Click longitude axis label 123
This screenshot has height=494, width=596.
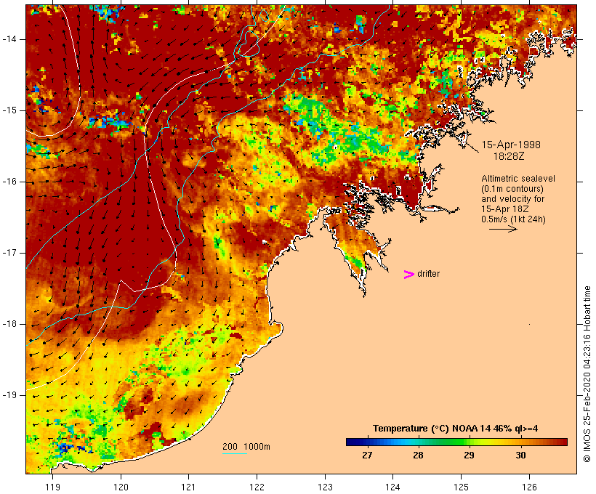[x=325, y=487]
